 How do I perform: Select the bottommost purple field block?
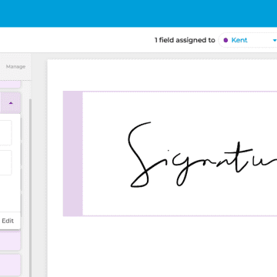click(10, 265)
